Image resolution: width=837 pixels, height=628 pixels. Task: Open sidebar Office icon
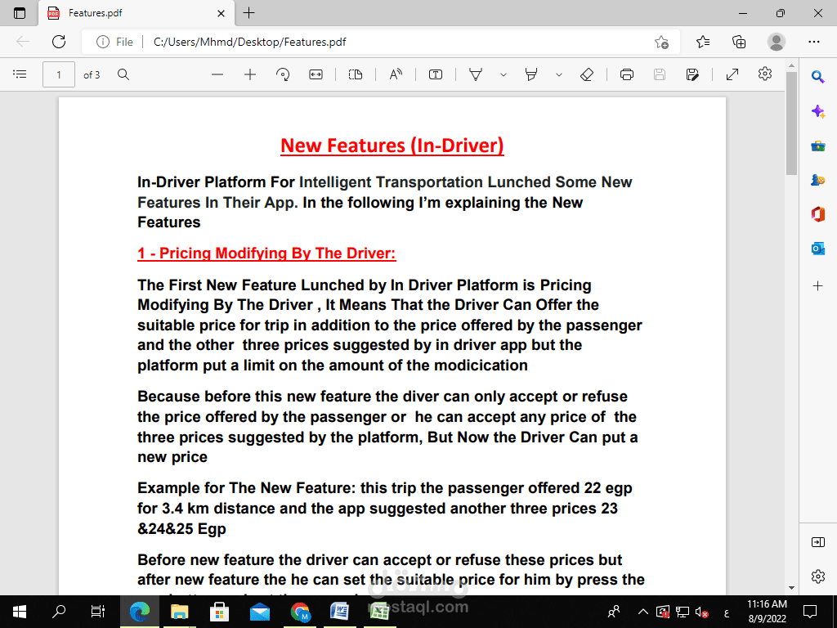tap(817, 214)
